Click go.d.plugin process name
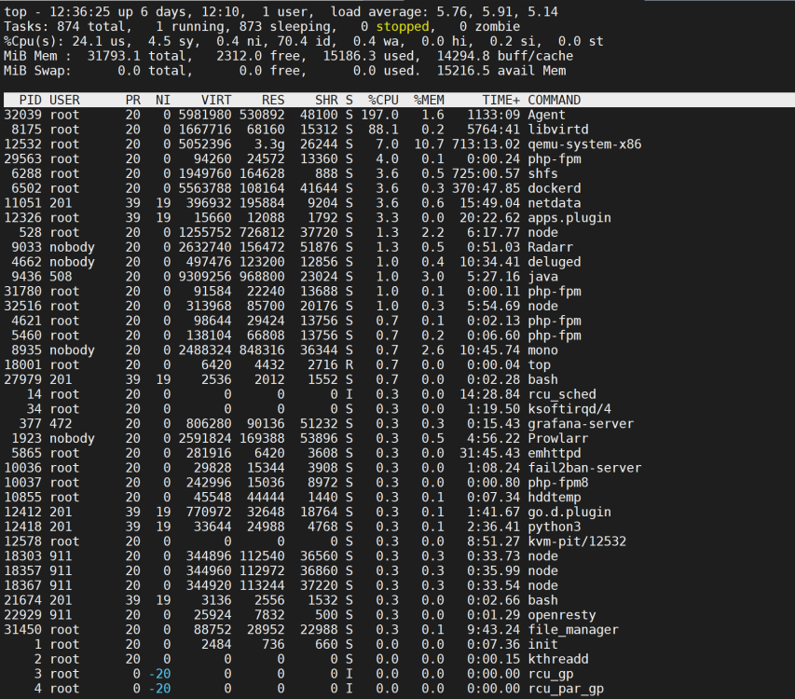Viewport: 795px width, 699px height. tap(569, 512)
